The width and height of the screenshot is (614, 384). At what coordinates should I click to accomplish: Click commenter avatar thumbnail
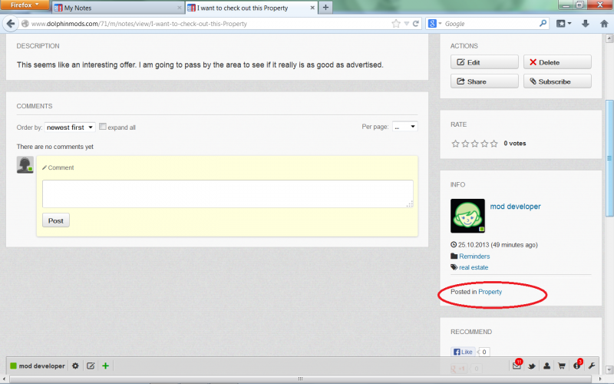coord(25,164)
